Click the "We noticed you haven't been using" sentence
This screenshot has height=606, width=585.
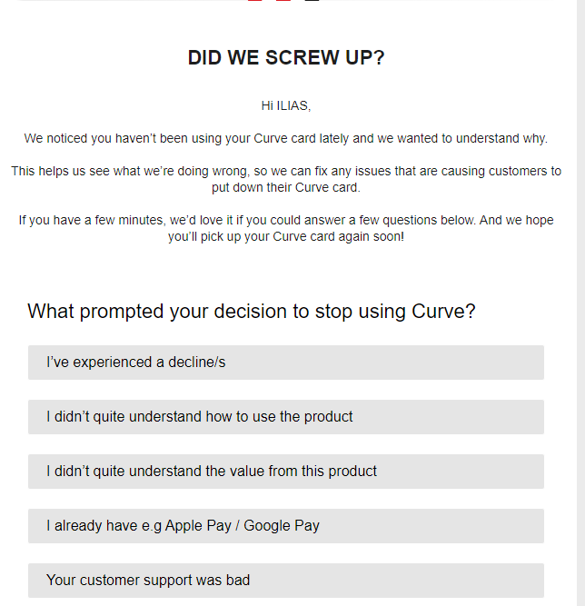point(286,138)
